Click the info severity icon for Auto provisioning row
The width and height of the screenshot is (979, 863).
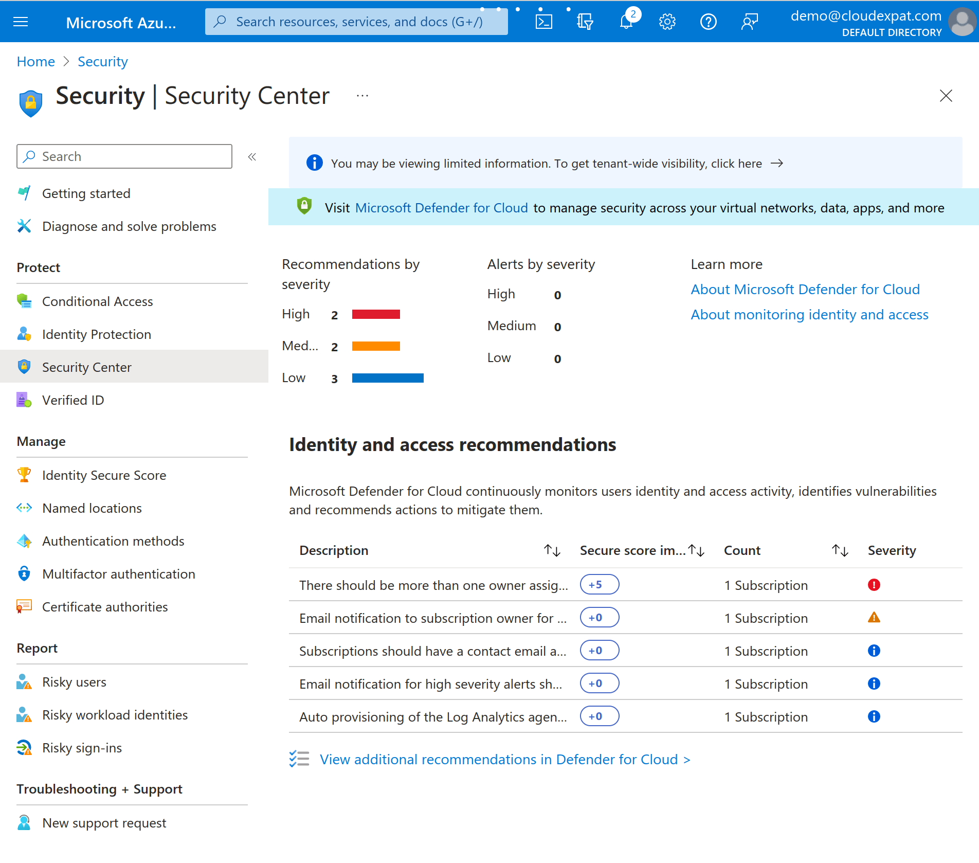874,716
